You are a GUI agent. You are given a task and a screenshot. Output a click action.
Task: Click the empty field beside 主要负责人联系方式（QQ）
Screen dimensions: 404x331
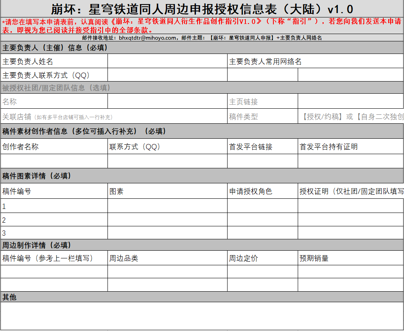click(x=168, y=75)
